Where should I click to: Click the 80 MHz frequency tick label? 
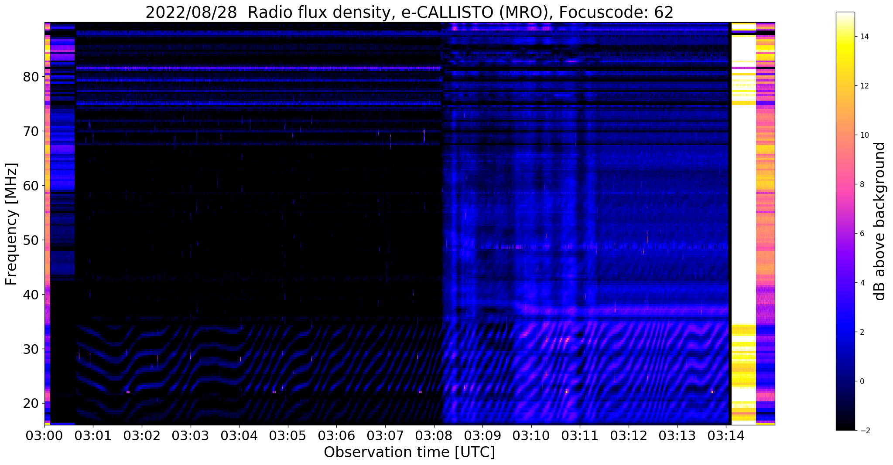pos(31,77)
